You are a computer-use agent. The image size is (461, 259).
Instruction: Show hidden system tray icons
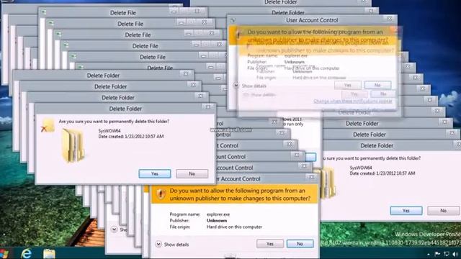click(429, 254)
